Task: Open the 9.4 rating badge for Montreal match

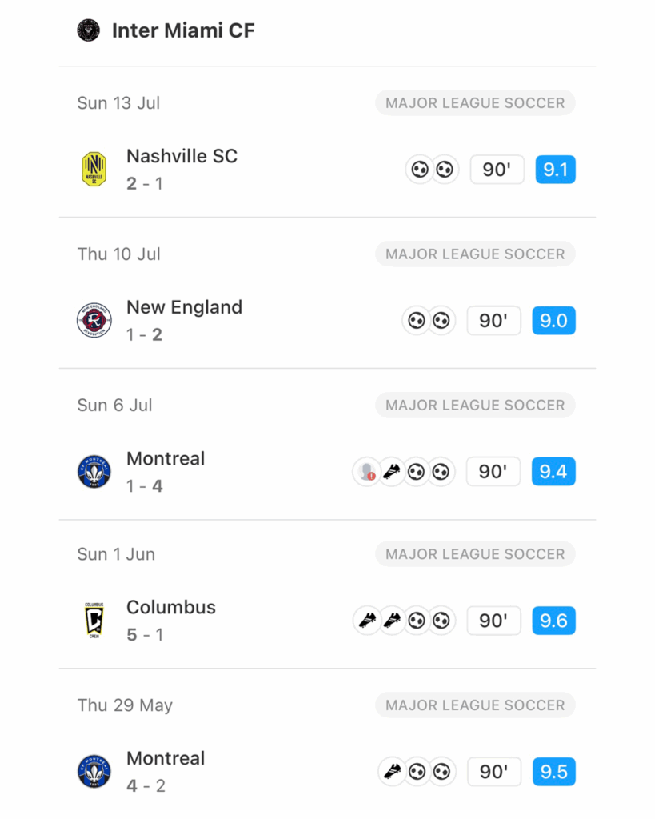Action: tap(553, 472)
